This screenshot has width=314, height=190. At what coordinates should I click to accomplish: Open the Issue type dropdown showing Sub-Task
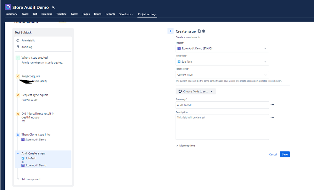coord(222,62)
